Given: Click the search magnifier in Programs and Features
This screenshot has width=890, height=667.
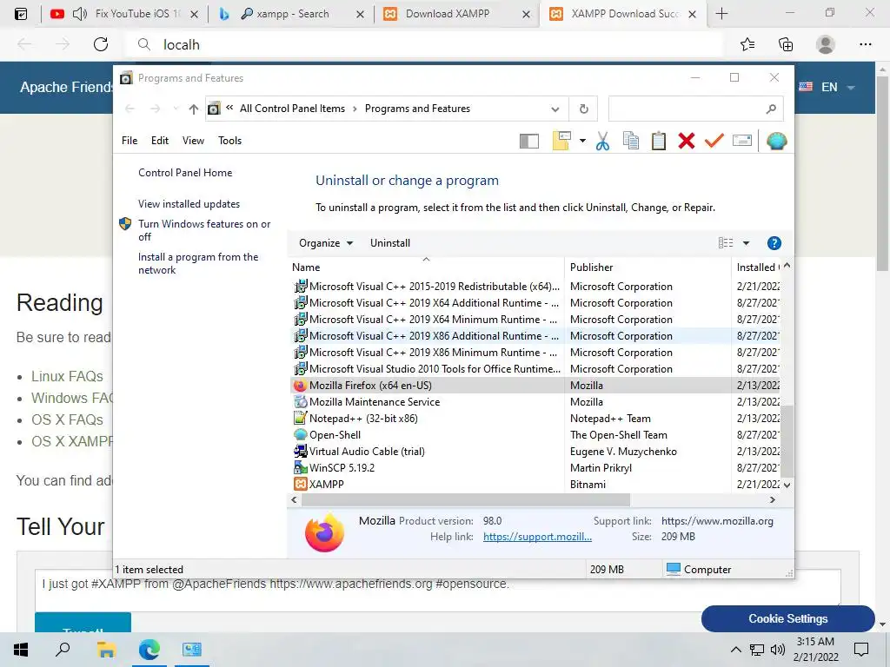Looking at the screenshot, I should (771, 109).
